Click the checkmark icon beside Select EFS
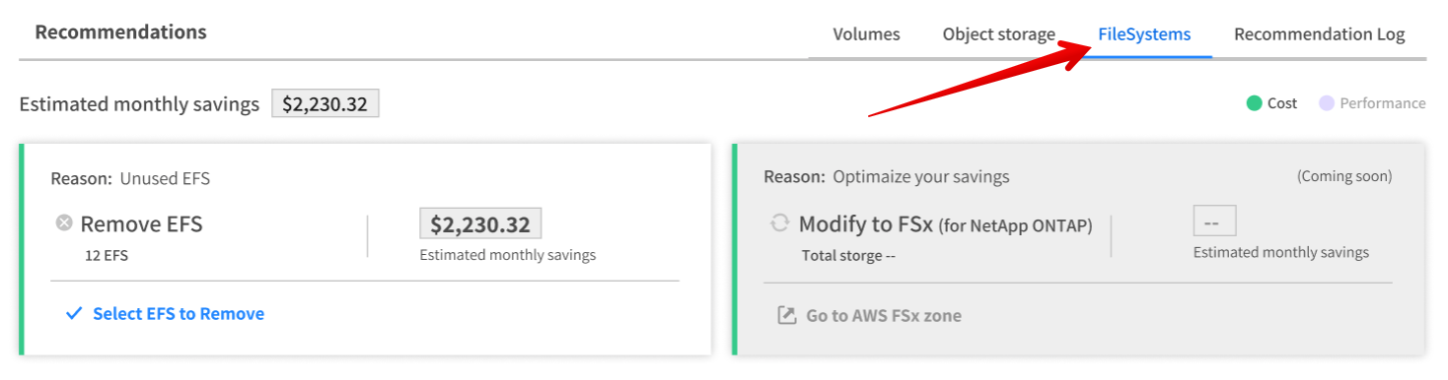The width and height of the screenshot is (1448, 380). 73,314
